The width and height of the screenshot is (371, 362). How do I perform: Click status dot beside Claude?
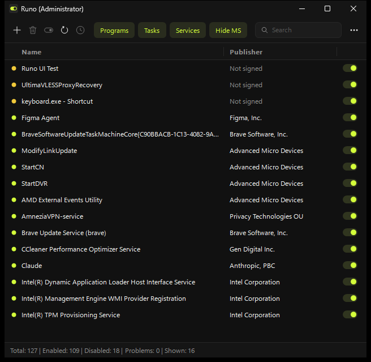[x=14, y=266]
